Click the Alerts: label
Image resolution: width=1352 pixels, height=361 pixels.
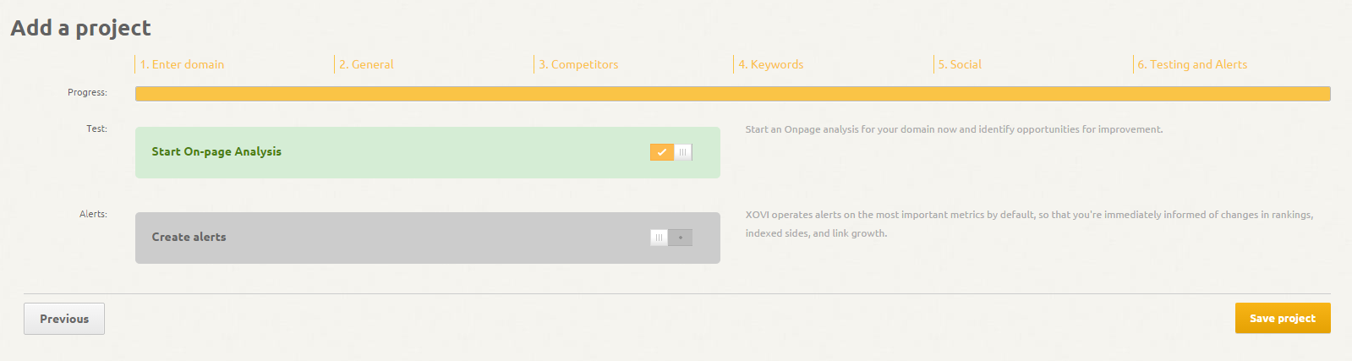click(93, 214)
